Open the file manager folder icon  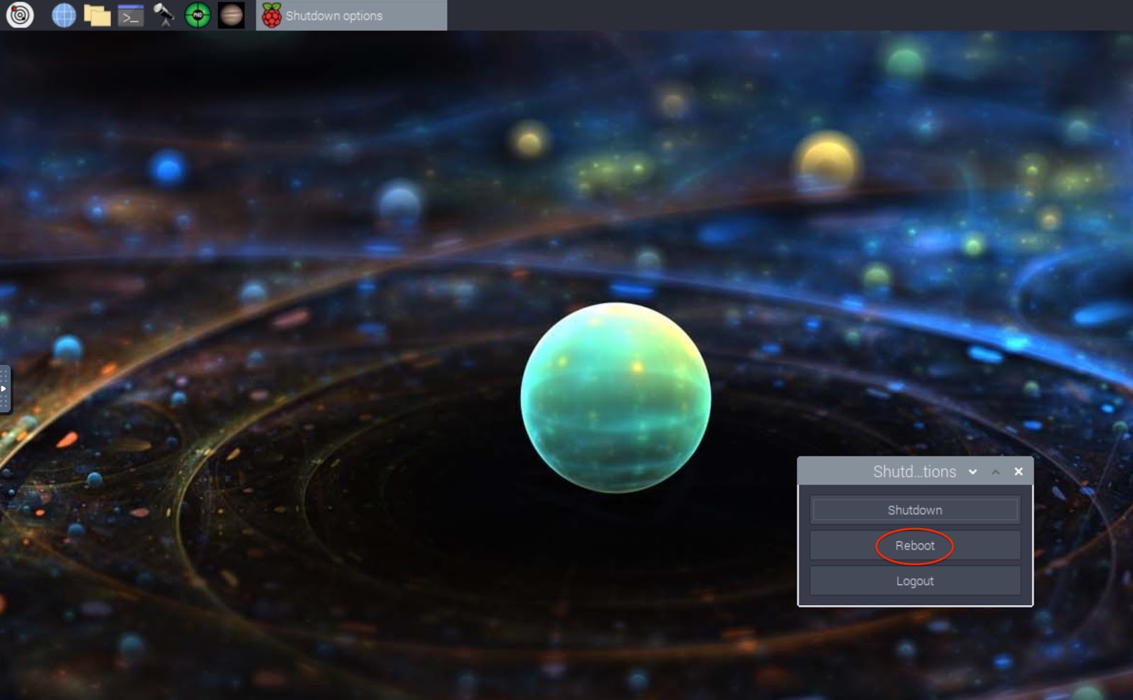(x=97, y=15)
